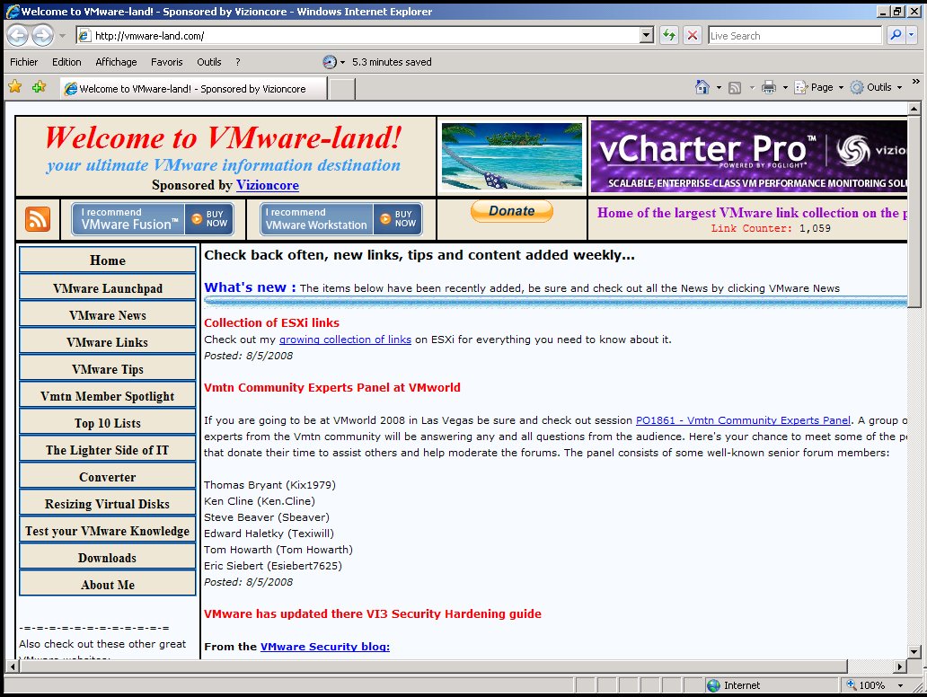Image resolution: width=927 pixels, height=697 pixels.
Task: Open the Favoris menu
Action: pos(166,62)
